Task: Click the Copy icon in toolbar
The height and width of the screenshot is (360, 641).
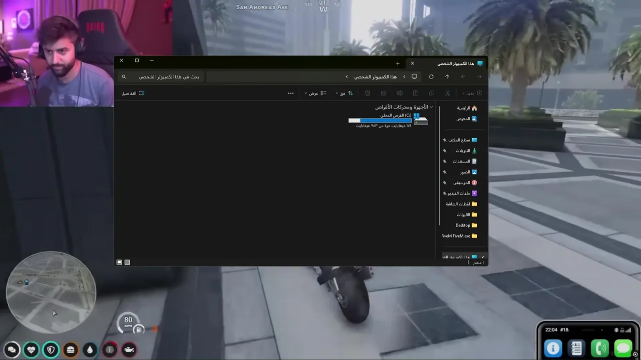Action: click(x=432, y=93)
